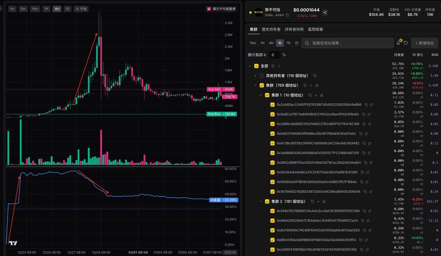441x256 pixels.
Task: Collapse the 集群 1 row
Action: tap(261, 95)
